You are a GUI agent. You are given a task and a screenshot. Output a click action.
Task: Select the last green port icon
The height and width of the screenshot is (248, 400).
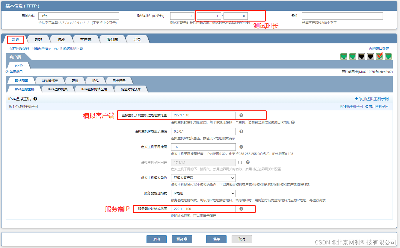click(x=389, y=56)
